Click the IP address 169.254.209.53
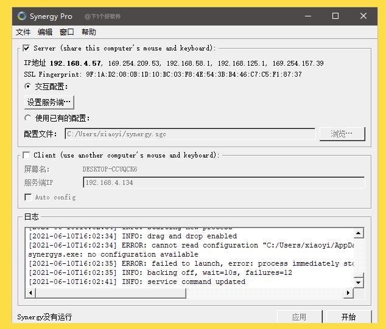Viewport: 386px width, 329px height. click(135, 63)
